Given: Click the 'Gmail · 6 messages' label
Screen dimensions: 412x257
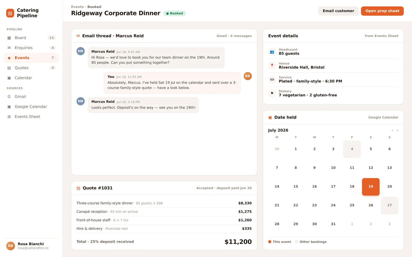Looking at the screenshot, I should click(234, 36).
